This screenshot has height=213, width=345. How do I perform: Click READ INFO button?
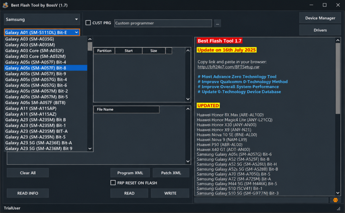[x=28, y=193]
